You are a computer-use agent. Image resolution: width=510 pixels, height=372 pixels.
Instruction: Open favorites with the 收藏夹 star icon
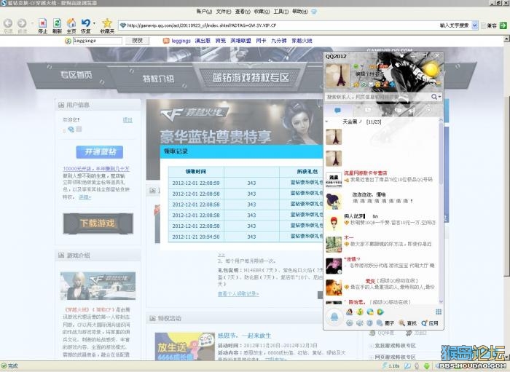pyautogui.click(x=107, y=23)
